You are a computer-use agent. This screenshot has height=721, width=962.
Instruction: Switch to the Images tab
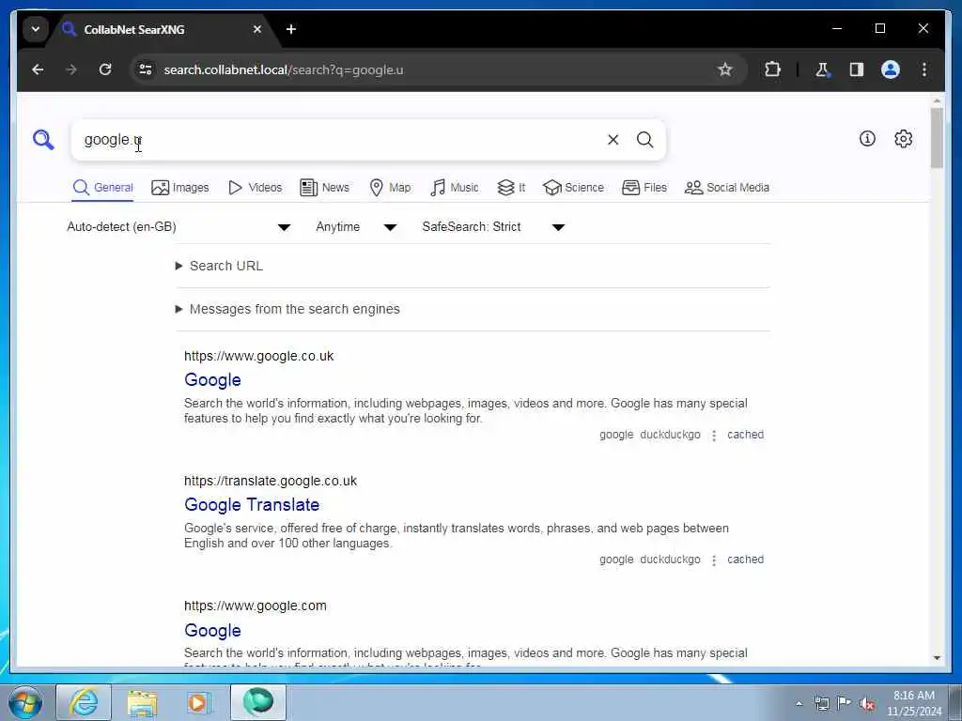point(179,188)
